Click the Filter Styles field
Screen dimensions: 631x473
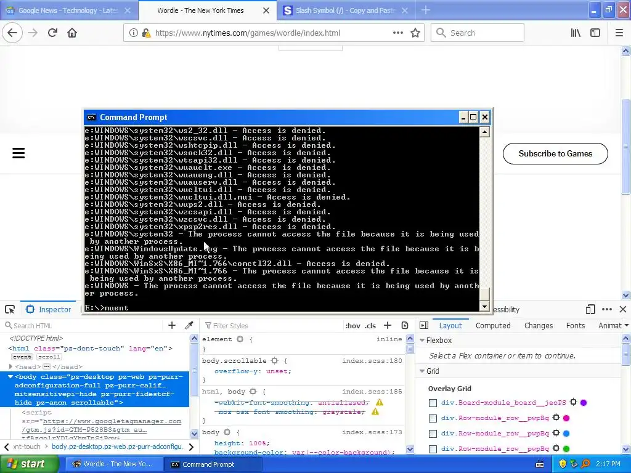pyautogui.click(x=272, y=326)
